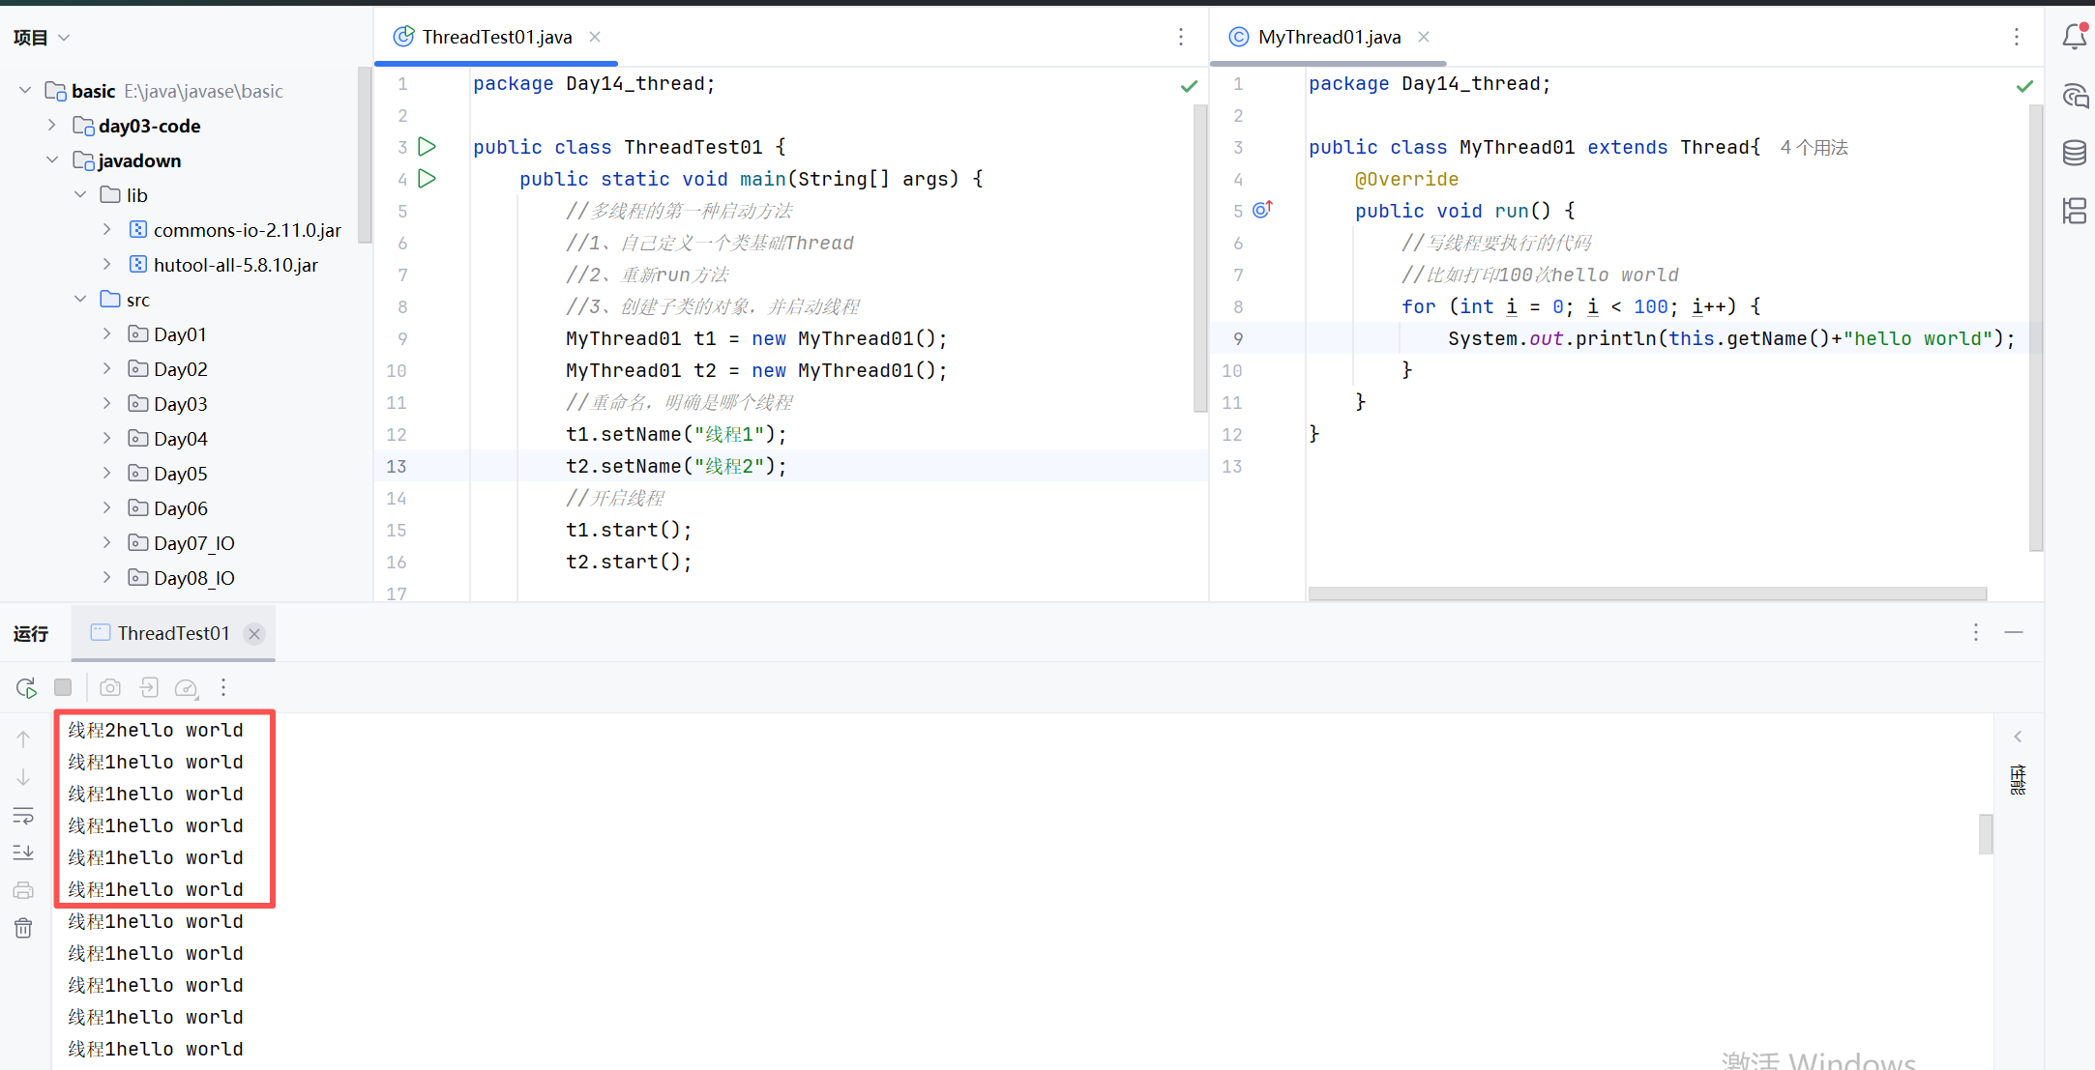The height and width of the screenshot is (1070, 2095).
Task: Select Day06 package in tree
Action: click(x=180, y=508)
